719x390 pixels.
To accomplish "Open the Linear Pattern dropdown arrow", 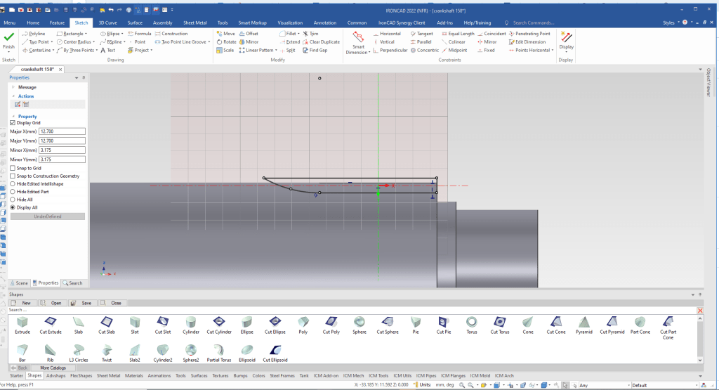I will (x=277, y=51).
